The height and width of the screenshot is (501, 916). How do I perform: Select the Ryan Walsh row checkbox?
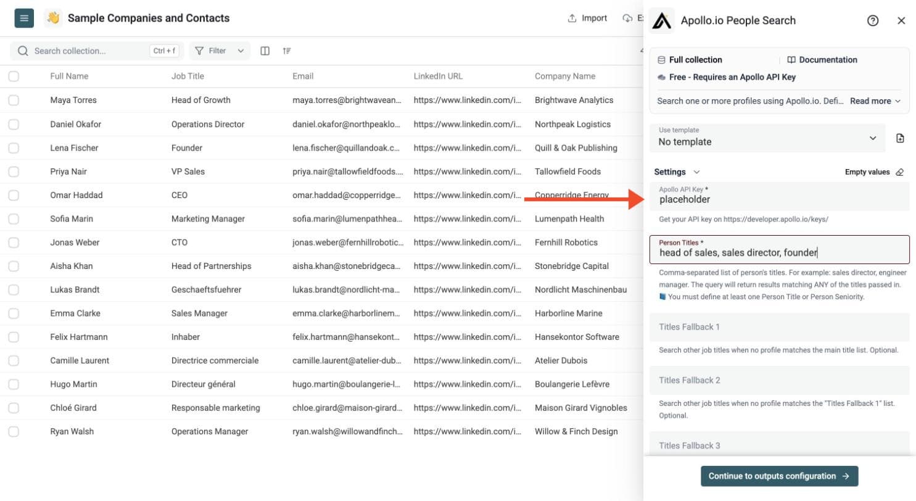[x=14, y=431]
